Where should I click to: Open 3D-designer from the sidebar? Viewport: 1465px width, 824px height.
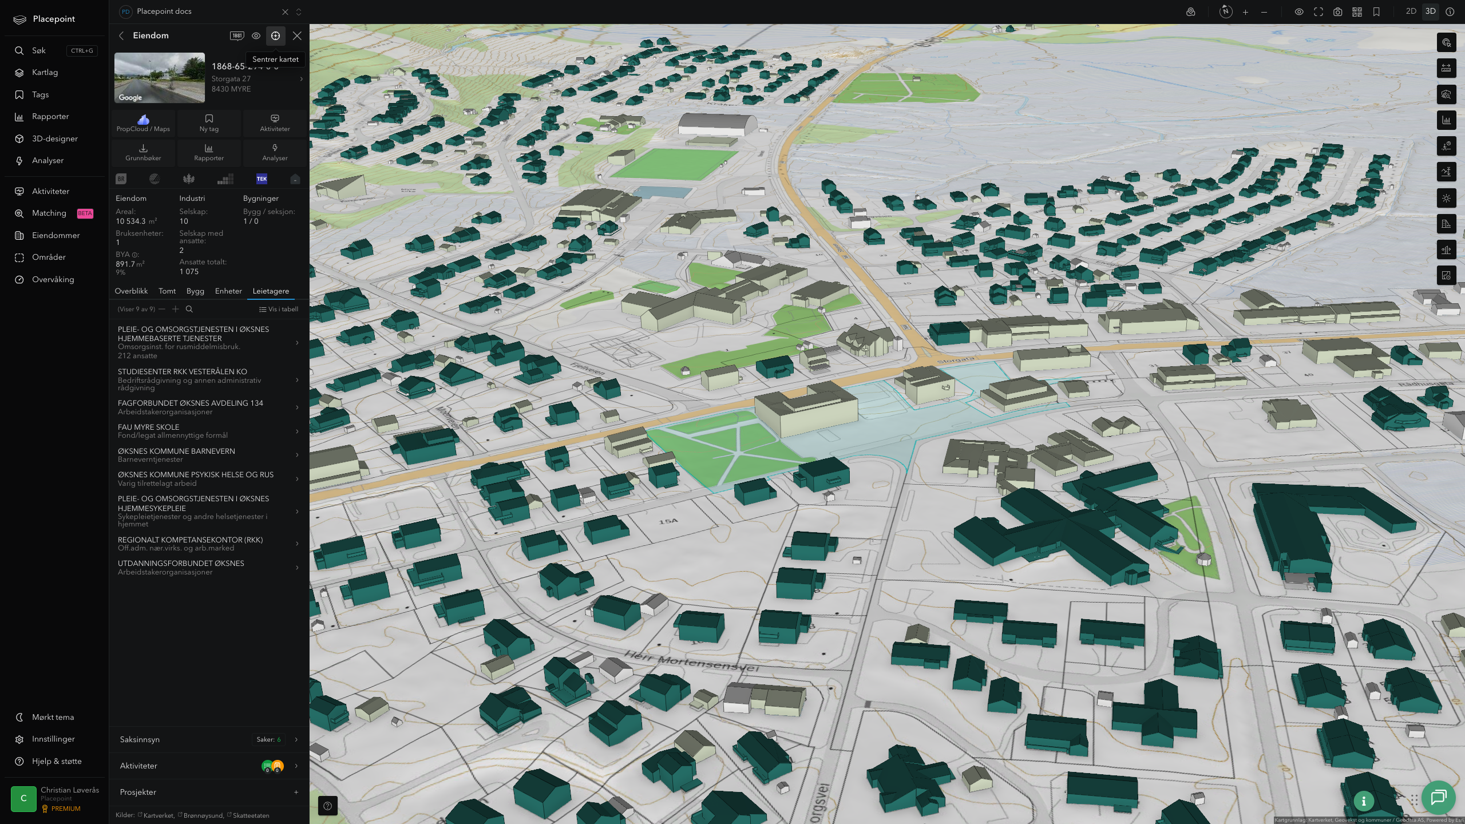[55, 138]
